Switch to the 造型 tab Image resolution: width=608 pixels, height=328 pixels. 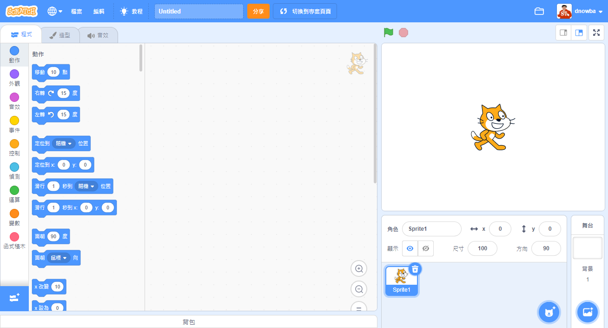coord(60,35)
